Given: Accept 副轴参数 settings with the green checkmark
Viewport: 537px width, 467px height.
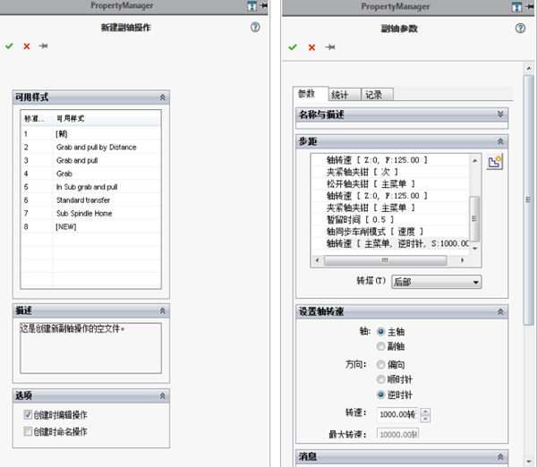Looking at the screenshot, I should point(293,47).
